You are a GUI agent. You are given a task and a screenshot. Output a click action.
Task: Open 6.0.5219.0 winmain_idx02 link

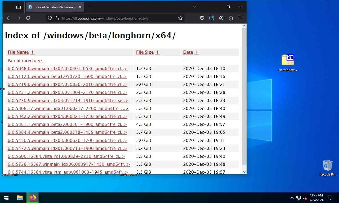67,84
